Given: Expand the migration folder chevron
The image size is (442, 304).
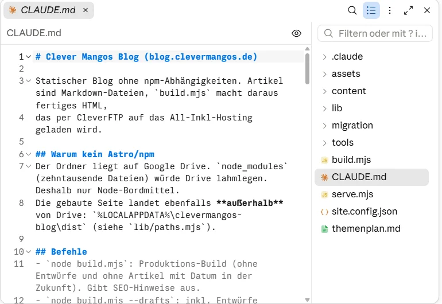Looking at the screenshot, I should click(x=324, y=126).
